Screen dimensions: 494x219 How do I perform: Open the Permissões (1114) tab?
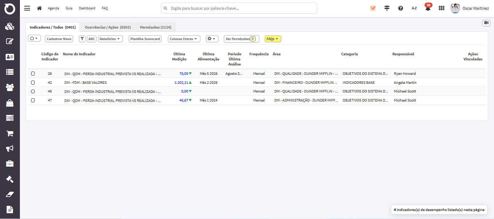(x=156, y=27)
